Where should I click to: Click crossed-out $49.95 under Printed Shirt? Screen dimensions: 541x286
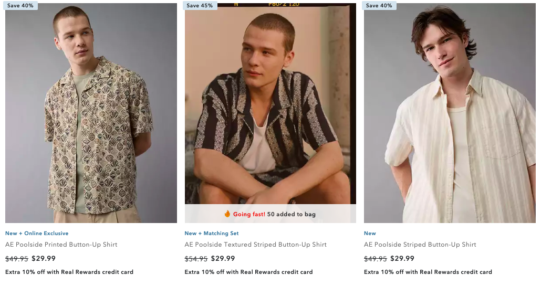pos(17,259)
